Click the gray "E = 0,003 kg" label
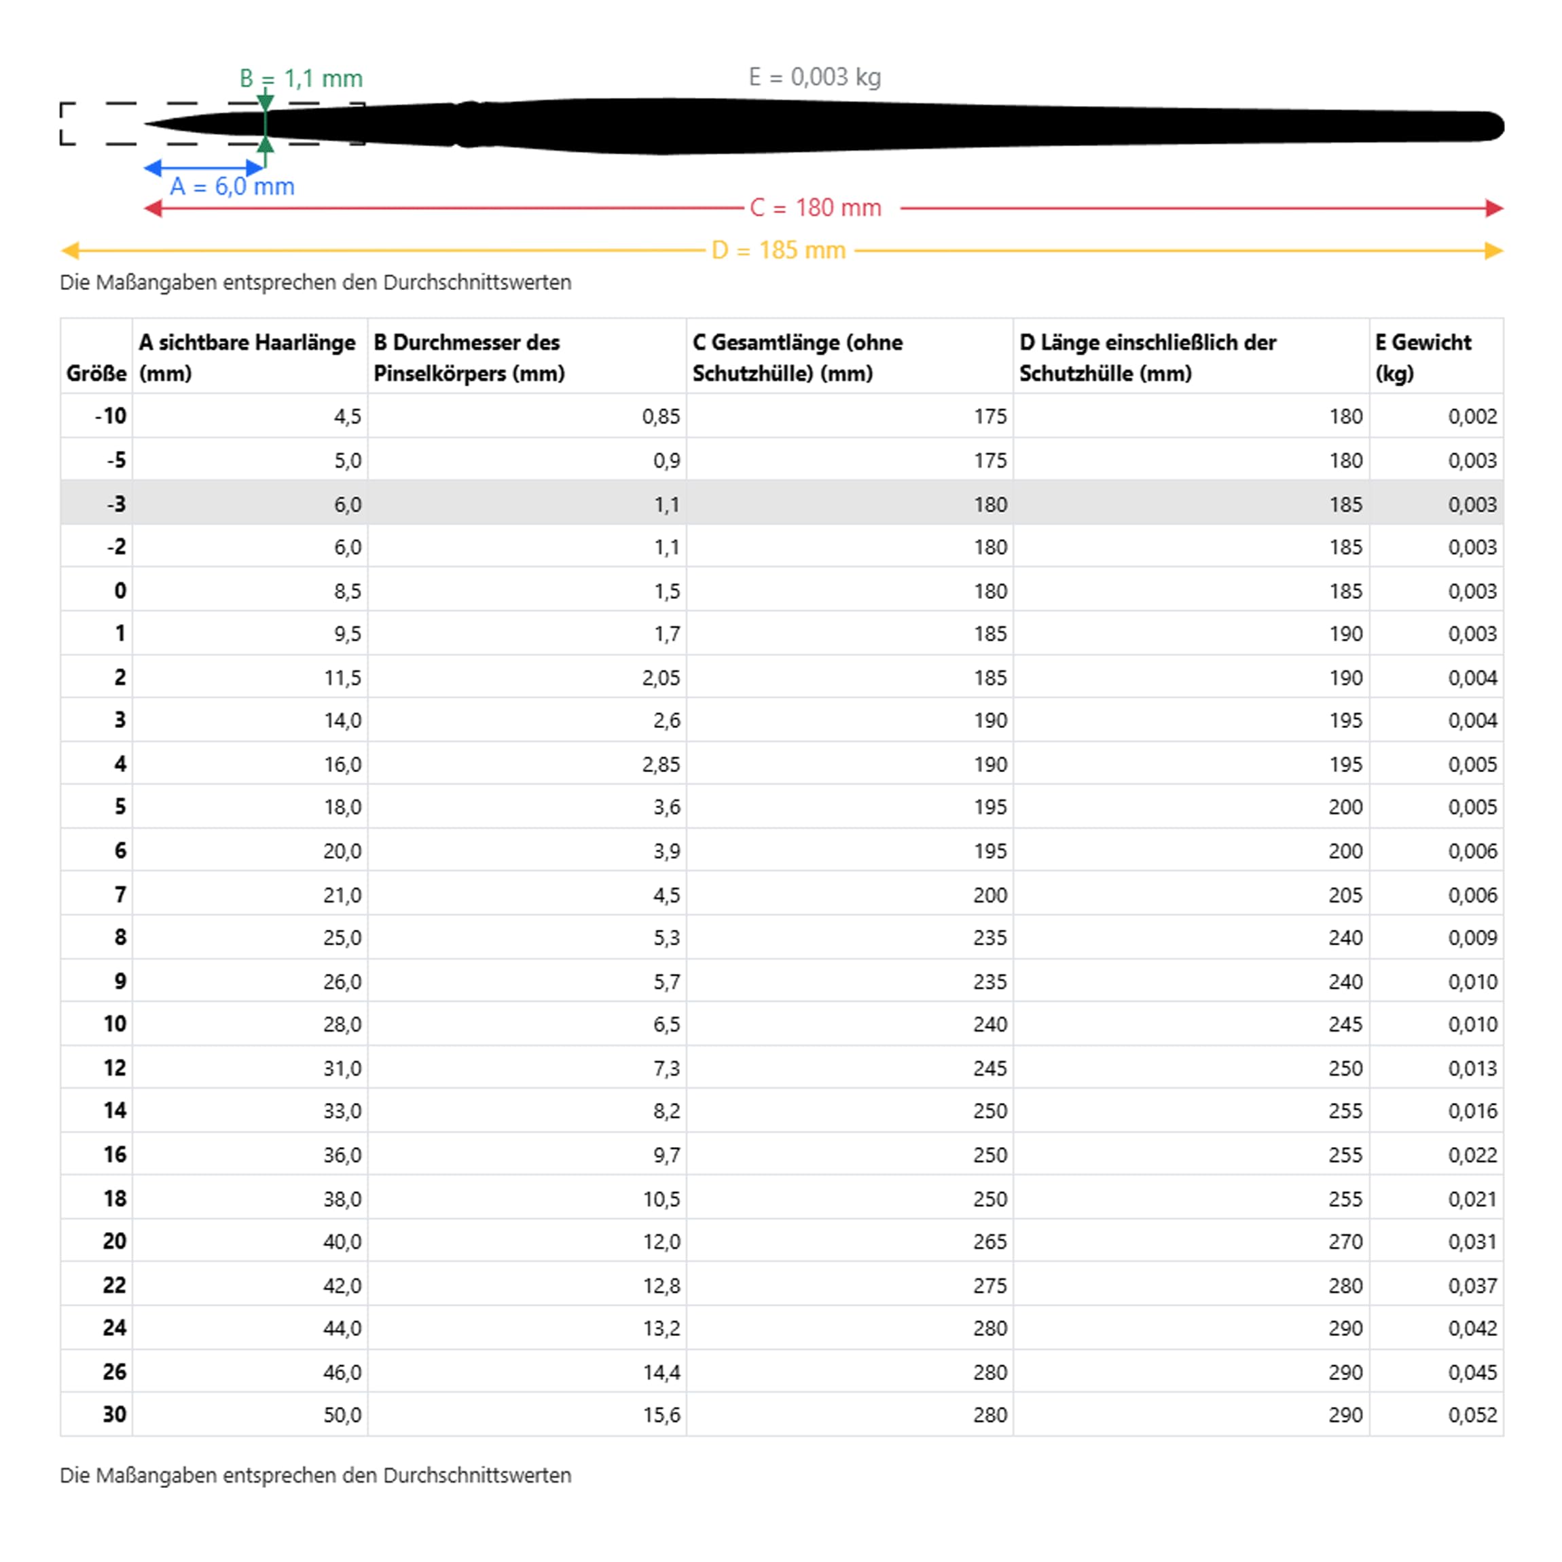The height and width of the screenshot is (1562, 1562). [814, 77]
